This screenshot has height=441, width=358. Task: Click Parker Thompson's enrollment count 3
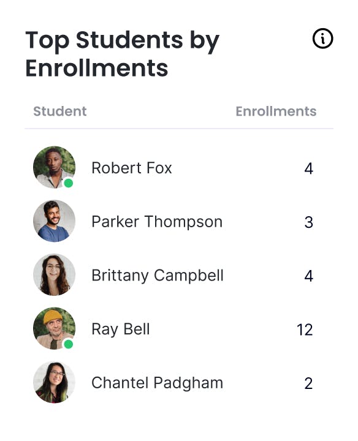309,222
